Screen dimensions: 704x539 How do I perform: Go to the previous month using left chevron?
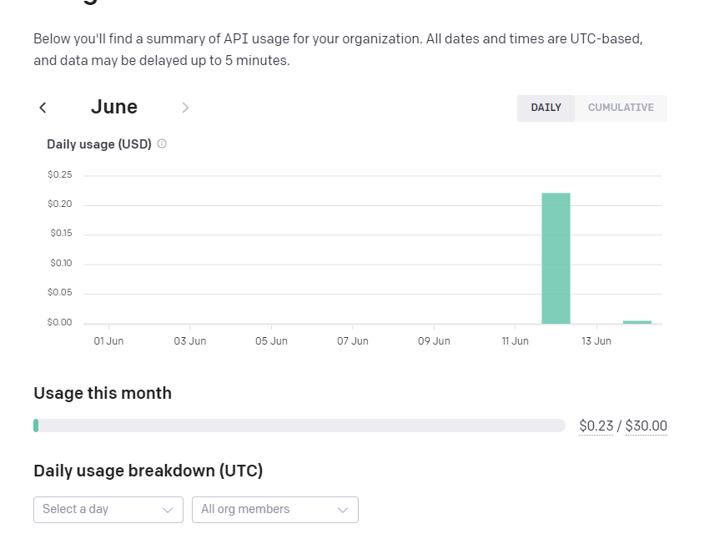tap(43, 108)
